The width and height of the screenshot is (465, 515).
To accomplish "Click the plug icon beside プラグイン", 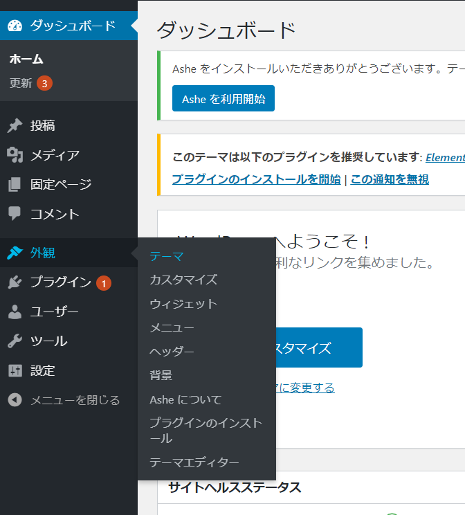I will pyautogui.click(x=15, y=282).
